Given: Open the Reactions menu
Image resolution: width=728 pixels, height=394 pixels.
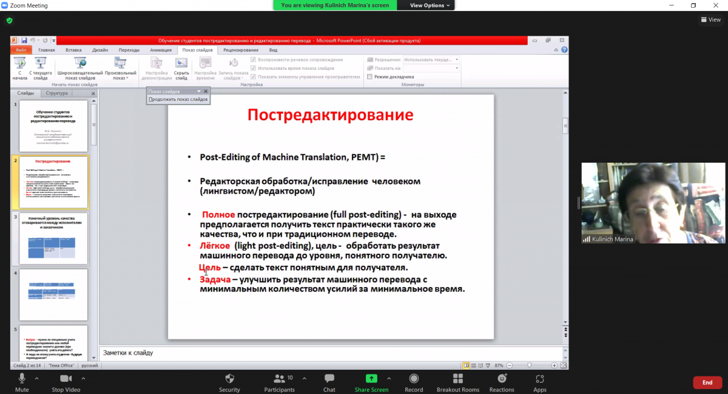Looking at the screenshot, I should pyautogui.click(x=502, y=382).
